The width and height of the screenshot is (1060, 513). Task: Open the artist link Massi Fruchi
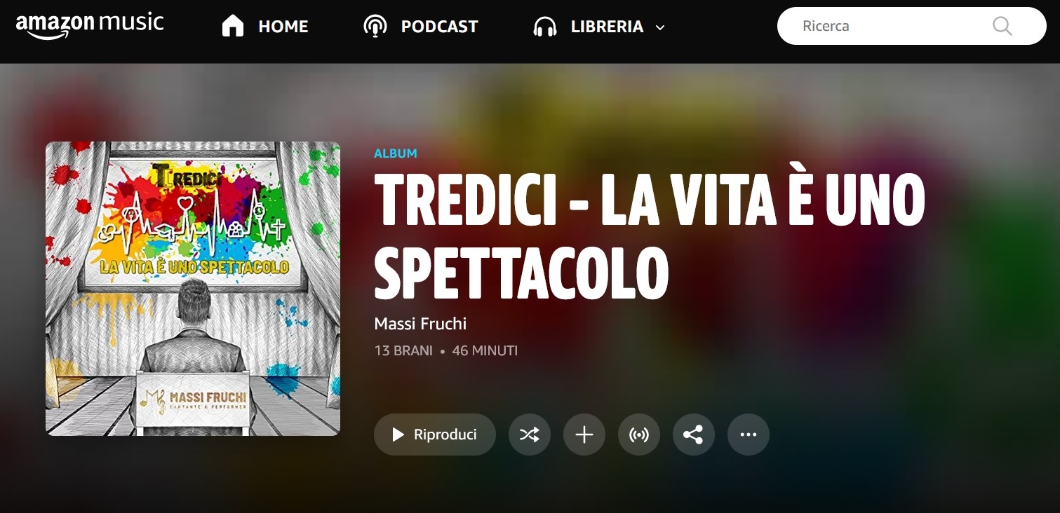(420, 324)
